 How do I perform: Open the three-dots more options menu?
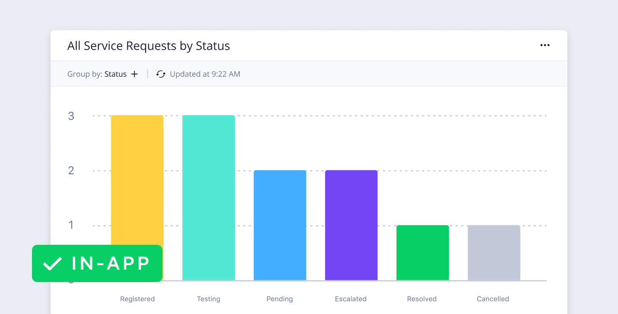[x=545, y=45]
